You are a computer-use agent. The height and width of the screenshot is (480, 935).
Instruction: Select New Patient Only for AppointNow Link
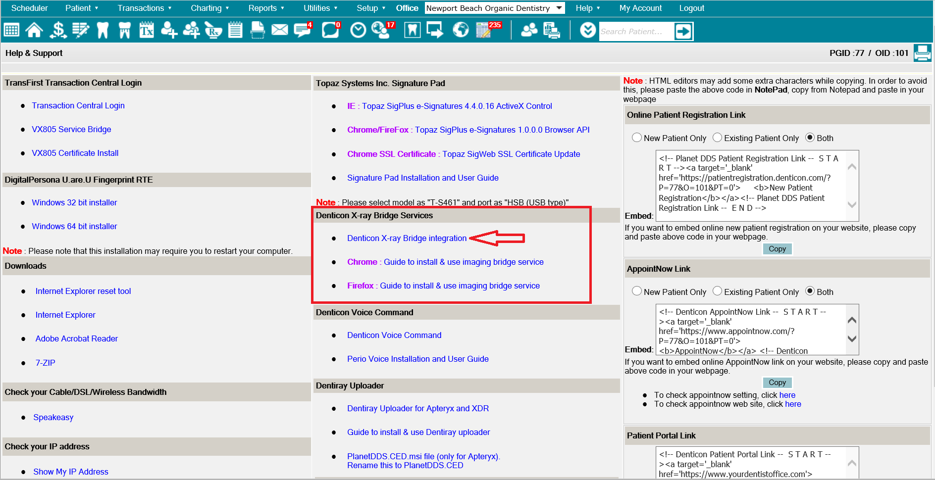pyautogui.click(x=637, y=291)
